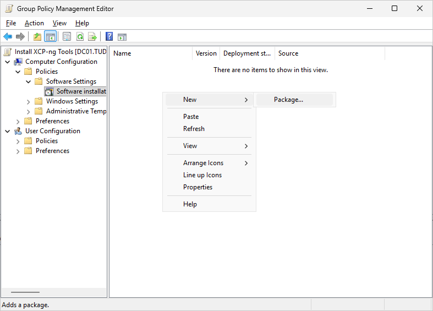433x311 pixels.
Task: Choose Help in the context menu
Action: (209, 204)
